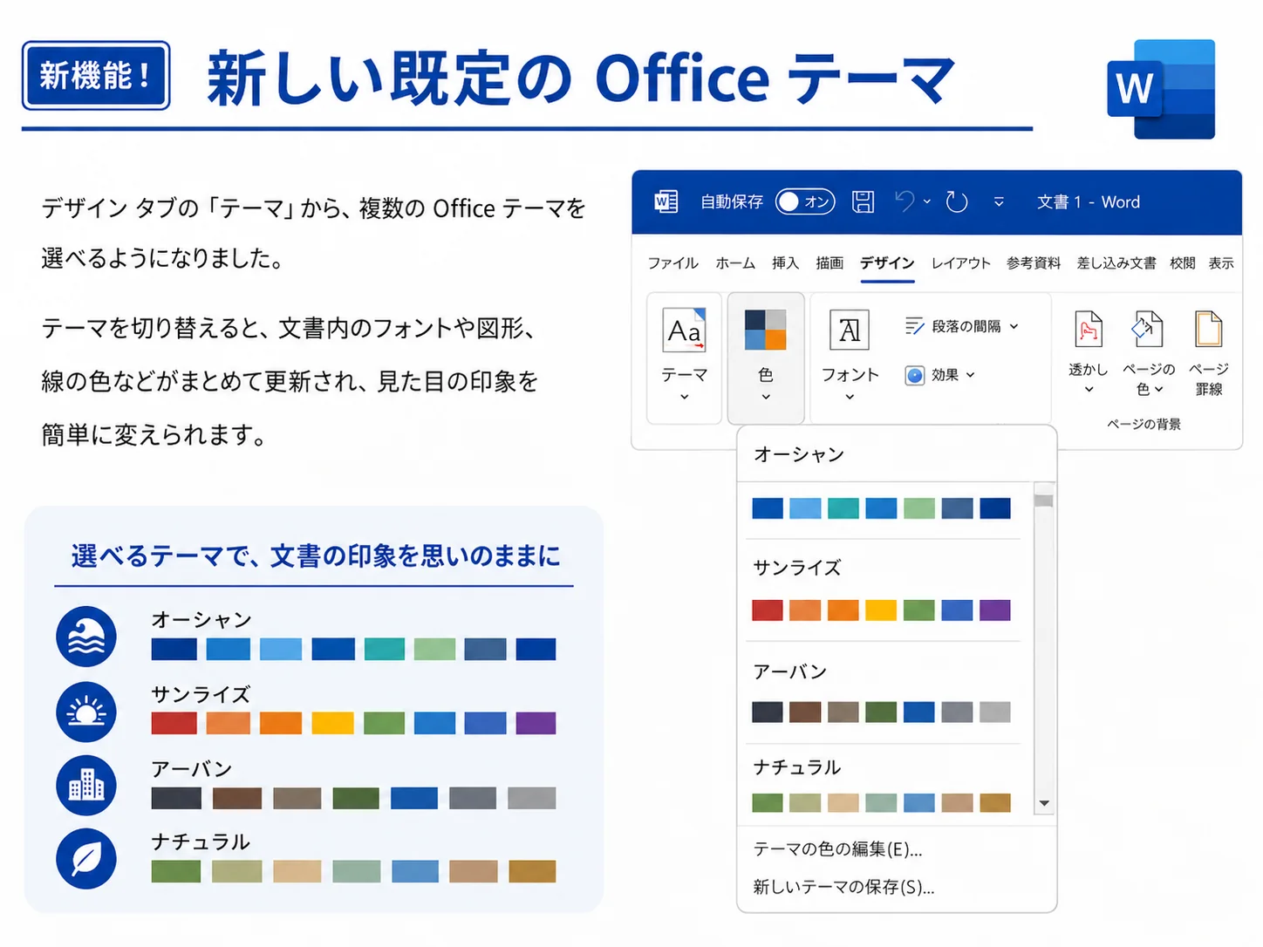Open the ファイル tab
Viewport: 1263px width, 947px height.
pyautogui.click(x=672, y=262)
